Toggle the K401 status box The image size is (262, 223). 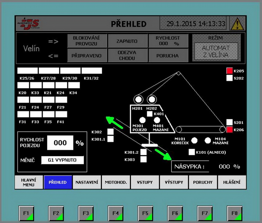coord(150,114)
